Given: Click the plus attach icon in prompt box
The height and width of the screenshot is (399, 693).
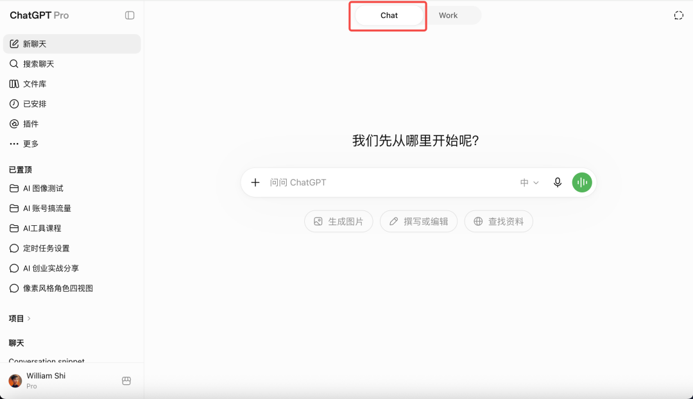Looking at the screenshot, I should tap(255, 182).
